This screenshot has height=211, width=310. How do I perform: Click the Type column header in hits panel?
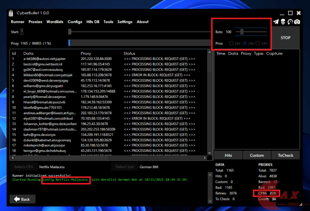[258, 54]
